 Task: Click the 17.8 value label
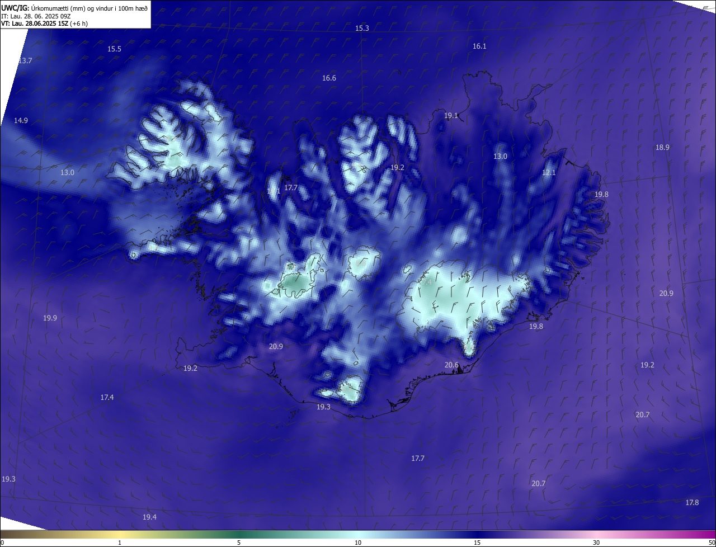692,503
